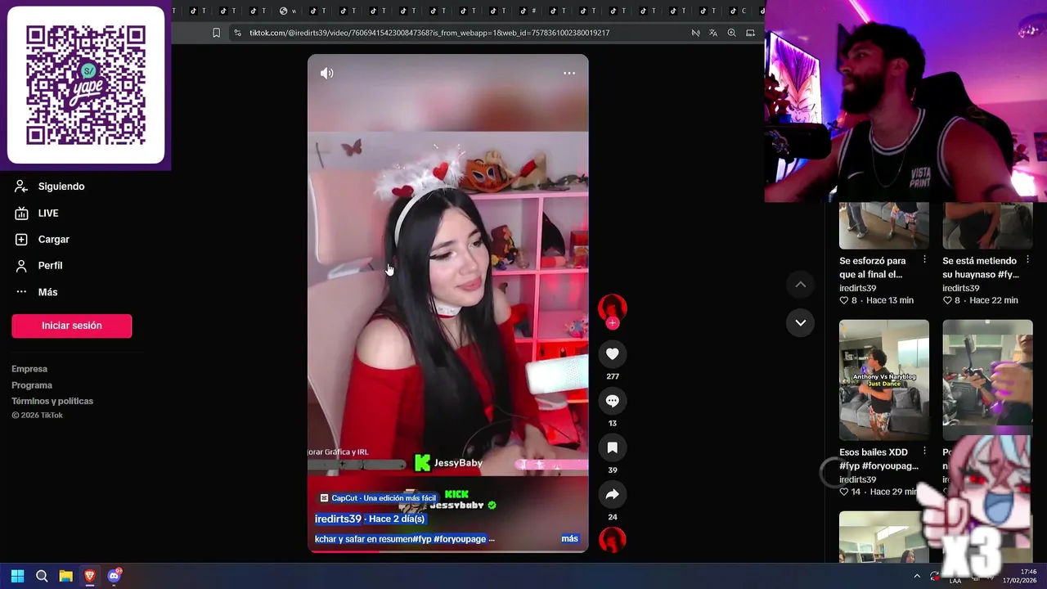This screenshot has width=1047, height=589.
Task: Open the Empresa footer link
Action: point(29,369)
